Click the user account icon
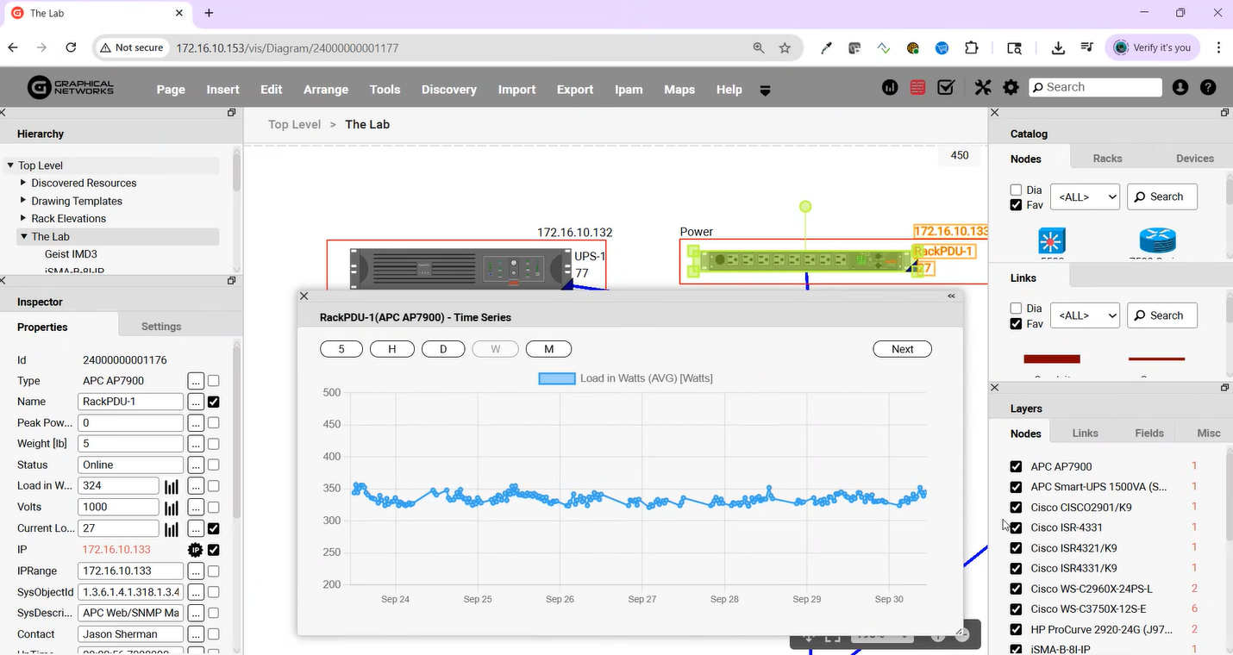The image size is (1233, 655). (1180, 88)
